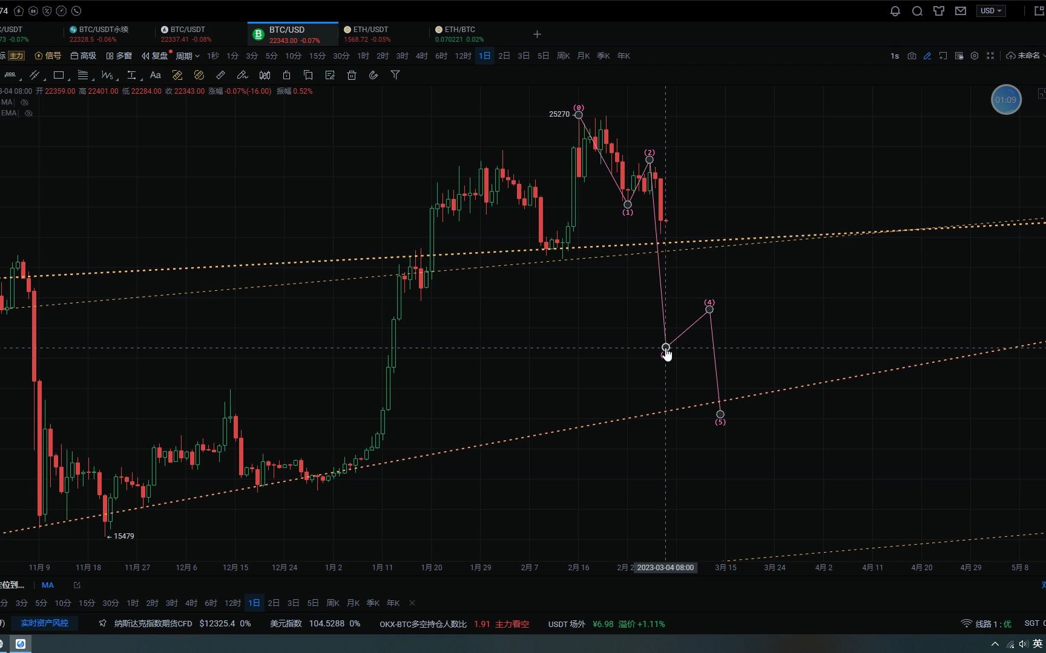Image resolution: width=1046 pixels, height=653 pixels.
Task: Open the Fibonacci lines tool
Action: point(83,75)
